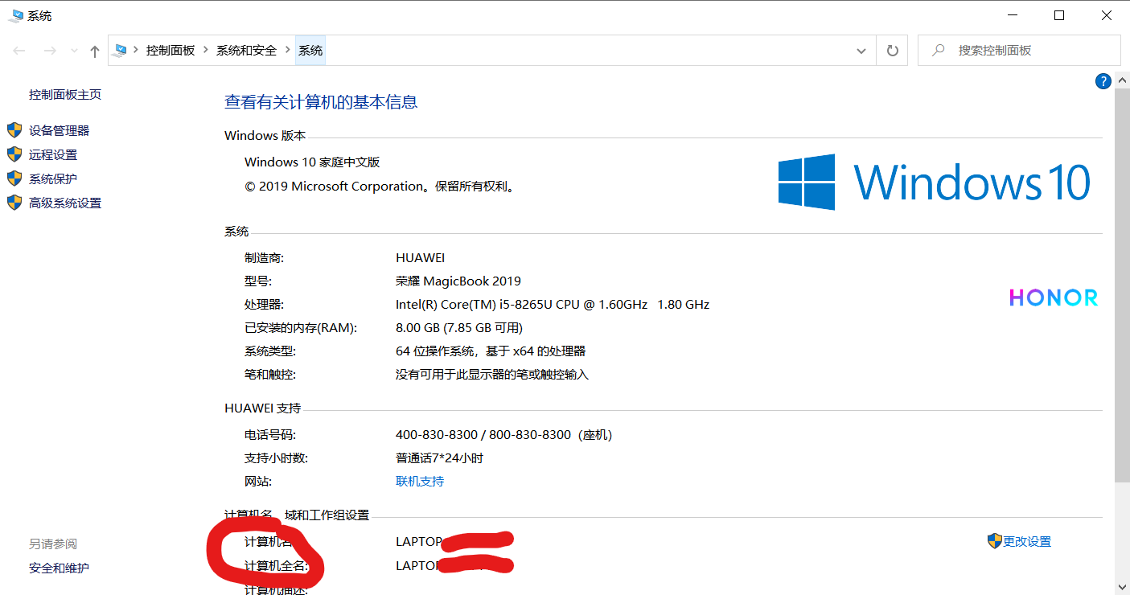The image size is (1130, 595).
Task: Refresh the control panel address bar
Action: (892, 51)
